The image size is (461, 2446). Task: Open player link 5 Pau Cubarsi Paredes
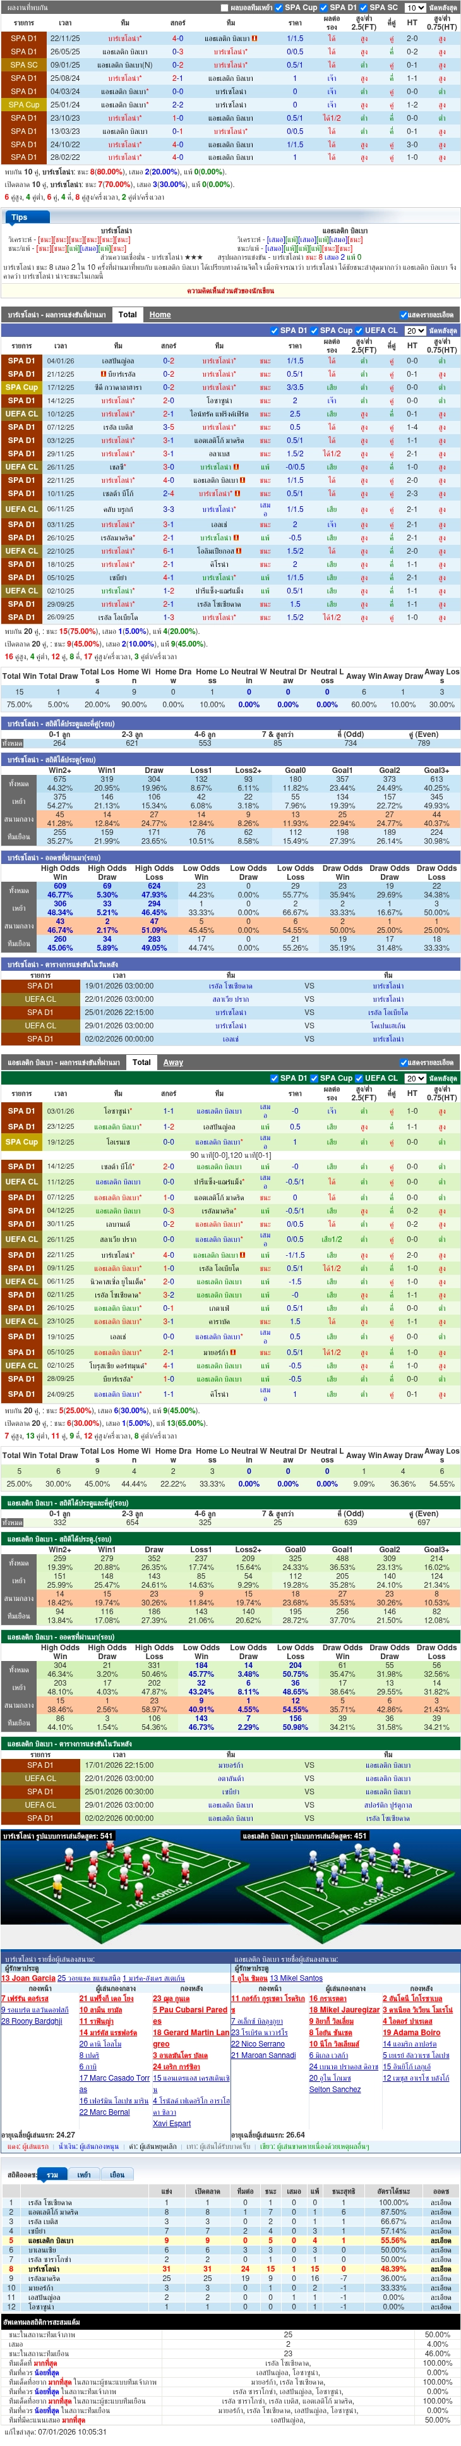point(189,2015)
